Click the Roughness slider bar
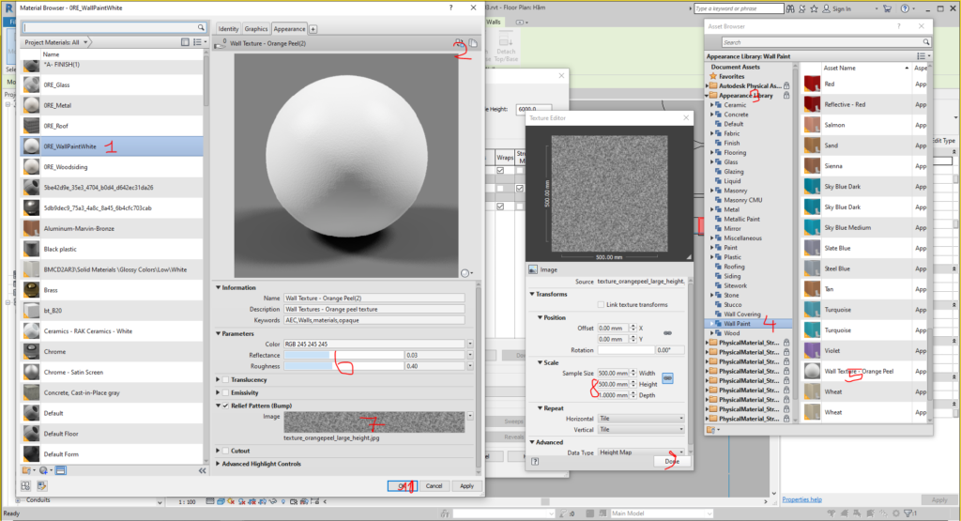 (x=343, y=365)
